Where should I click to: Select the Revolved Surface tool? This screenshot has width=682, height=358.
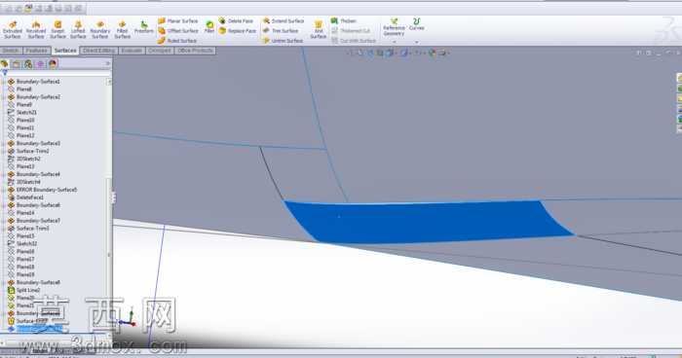click(36, 29)
